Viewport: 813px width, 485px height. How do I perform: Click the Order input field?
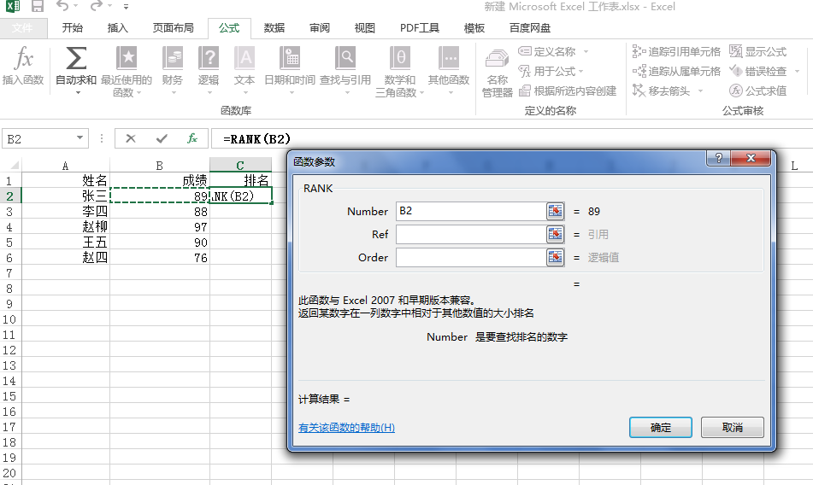(471, 257)
